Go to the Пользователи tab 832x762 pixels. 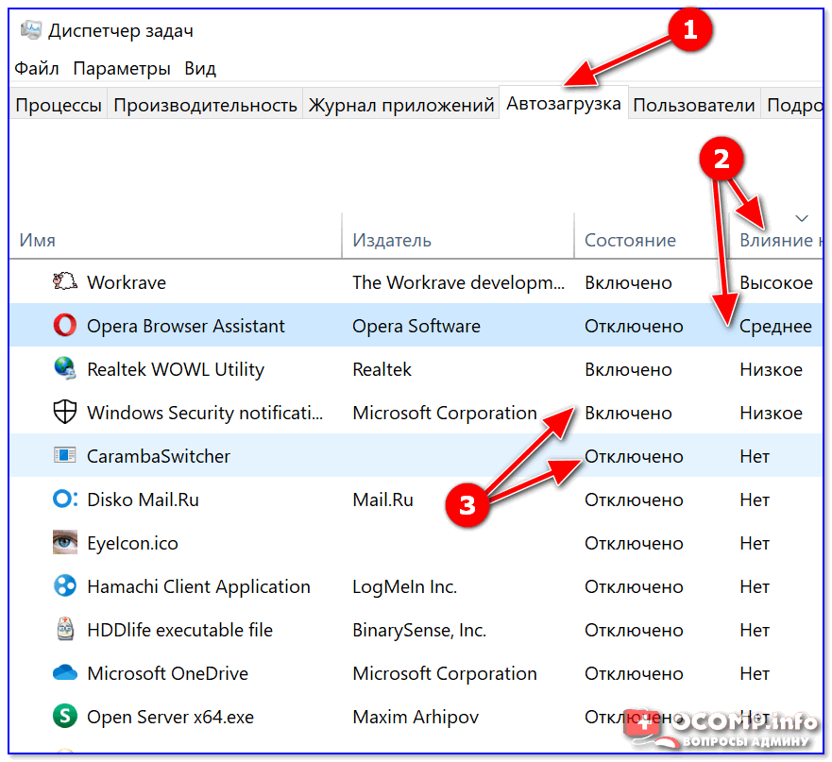click(x=694, y=105)
